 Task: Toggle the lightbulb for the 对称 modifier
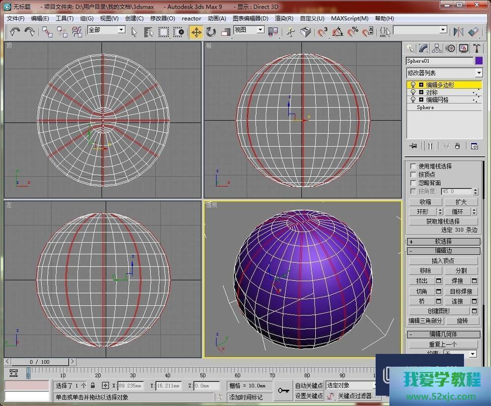coord(413,92)
